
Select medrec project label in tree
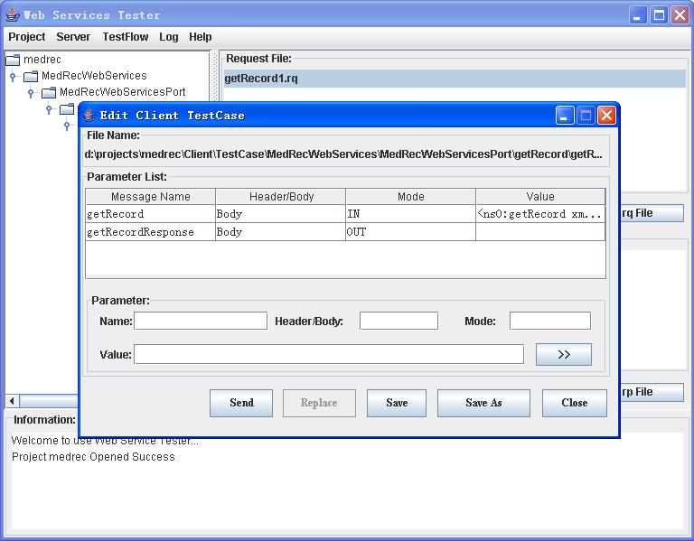pos(42,60)
